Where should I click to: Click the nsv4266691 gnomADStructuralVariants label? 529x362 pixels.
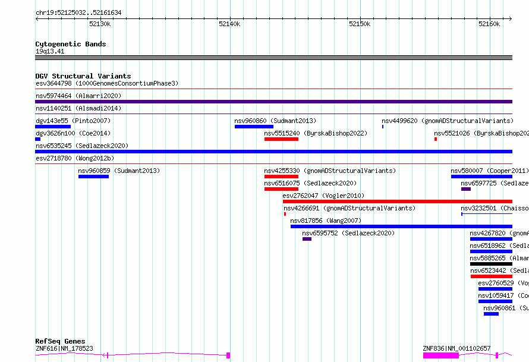pos(349,208)
